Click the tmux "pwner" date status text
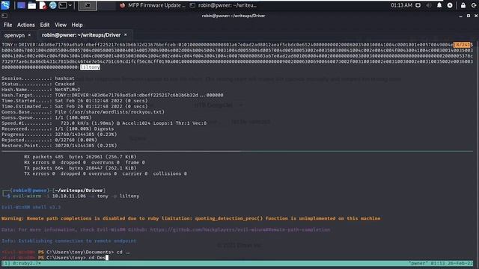 point(440,263)
